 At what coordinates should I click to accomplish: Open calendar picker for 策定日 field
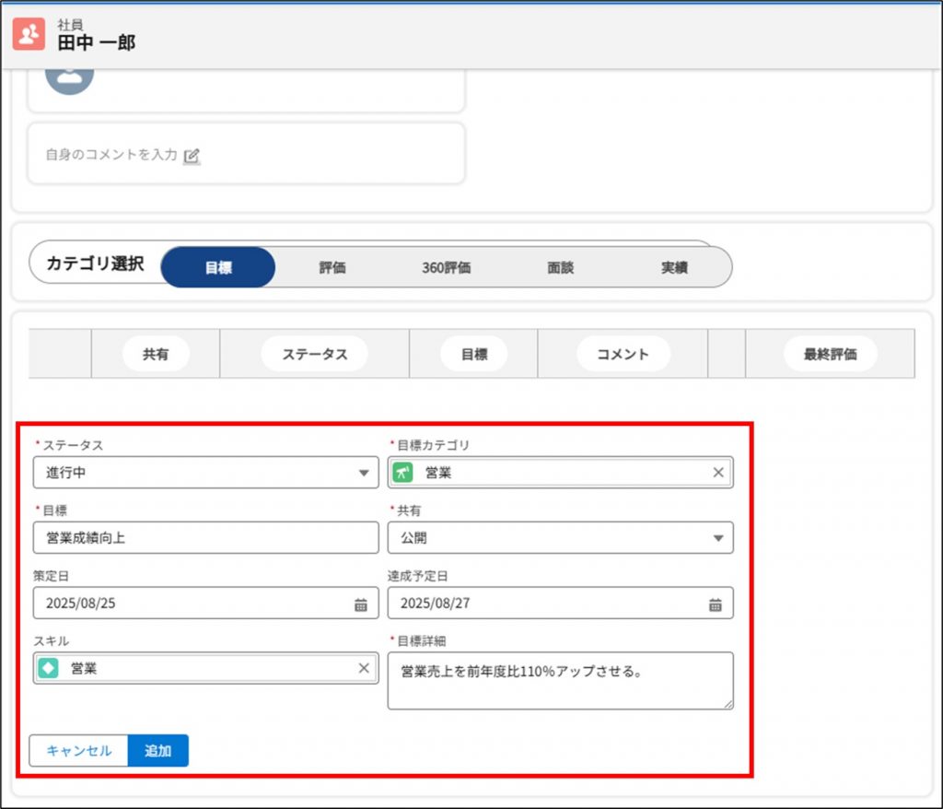click(x=361, y=604)
